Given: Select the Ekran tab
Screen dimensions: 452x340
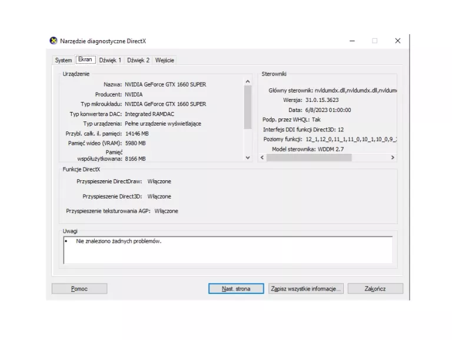Looking at the screenshot, I should click(x=85, y=60).
